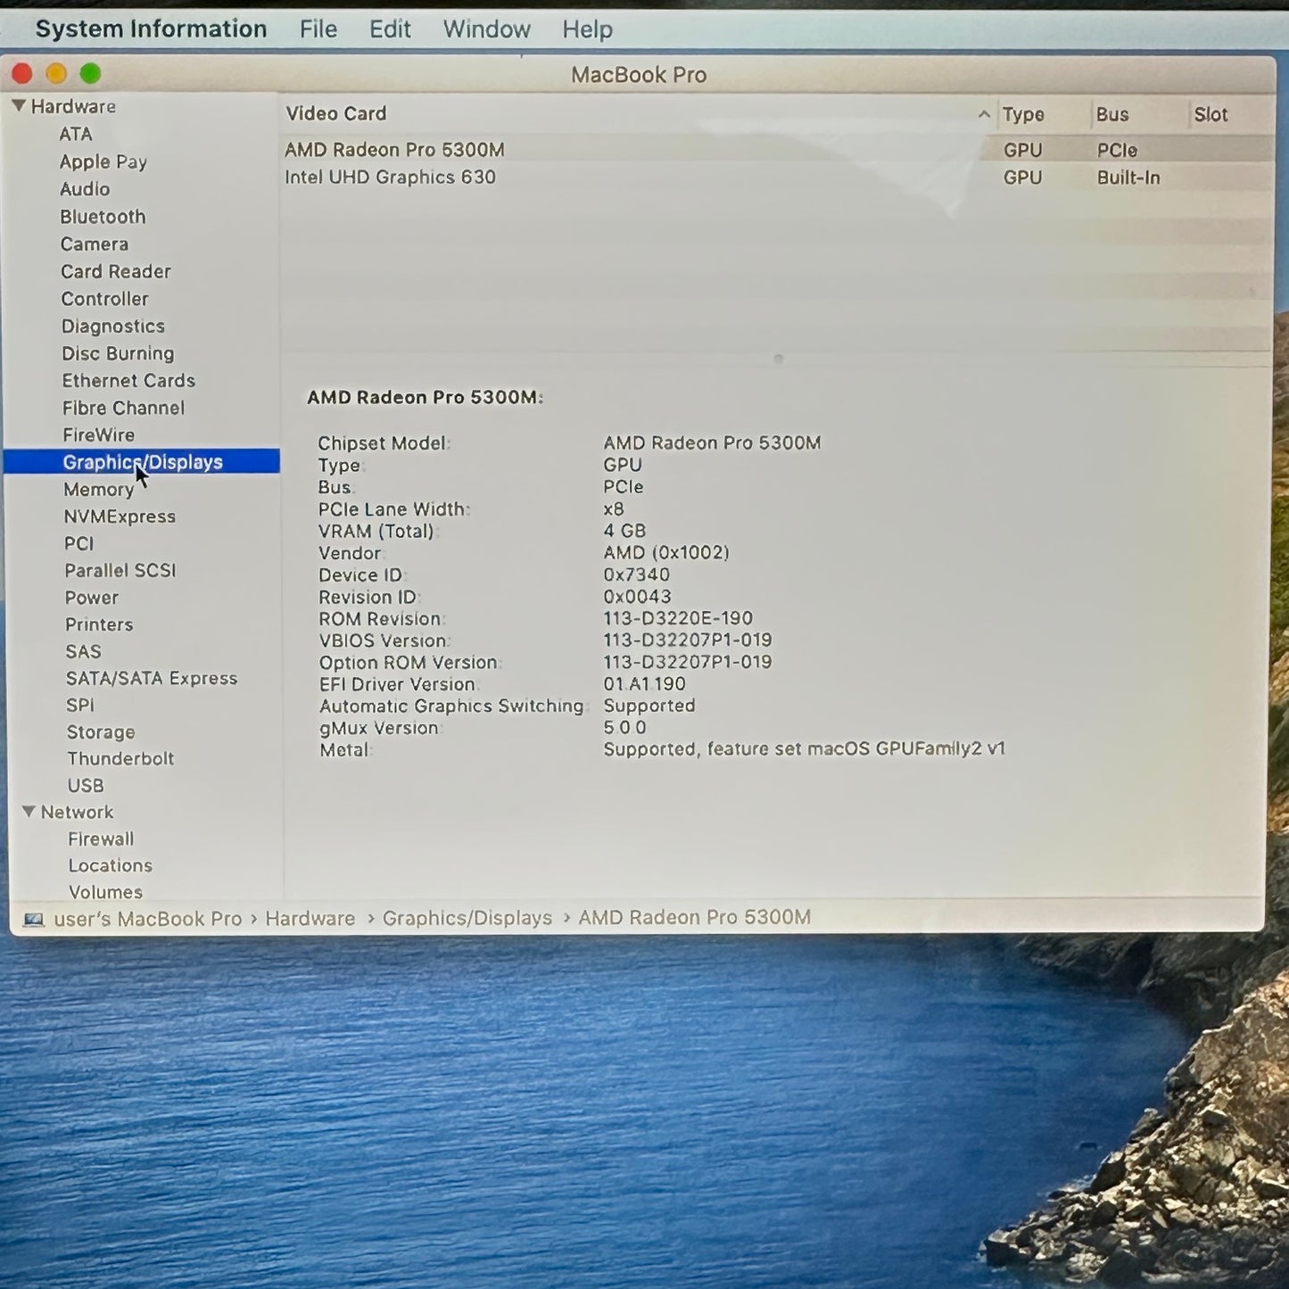Open the System Information app menu
Image resolution: width=1289 pixels, height=1289 pixels.
tap(151, 29)
